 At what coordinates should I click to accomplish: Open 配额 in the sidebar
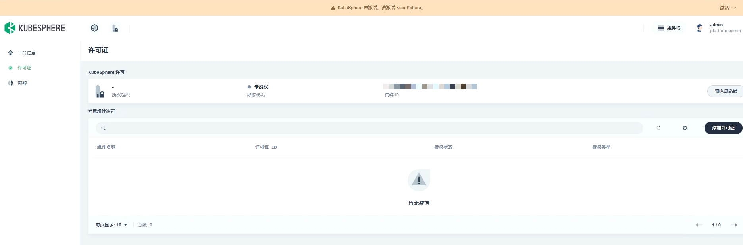22,83
